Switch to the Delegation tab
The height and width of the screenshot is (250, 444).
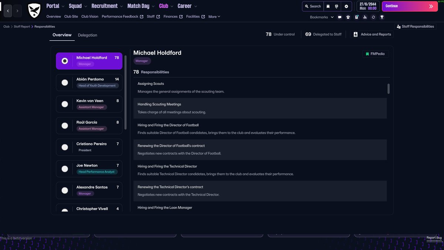tap(87, 35)
